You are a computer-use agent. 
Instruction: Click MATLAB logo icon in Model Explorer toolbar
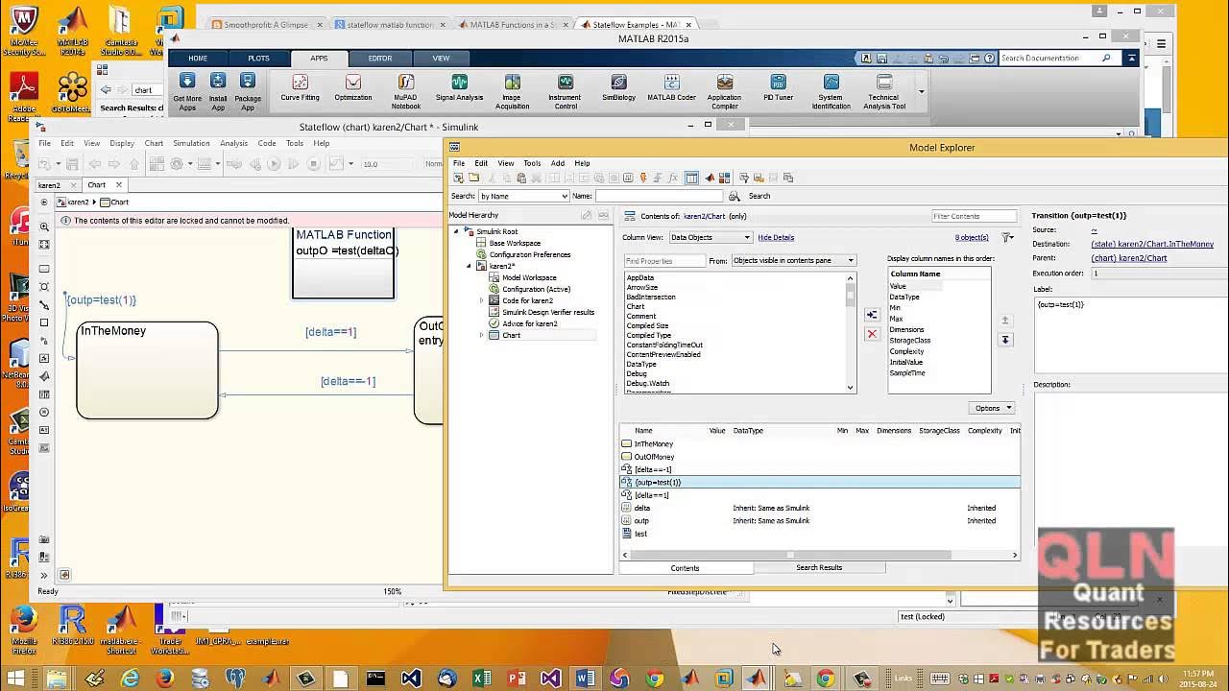click(711, 178)
